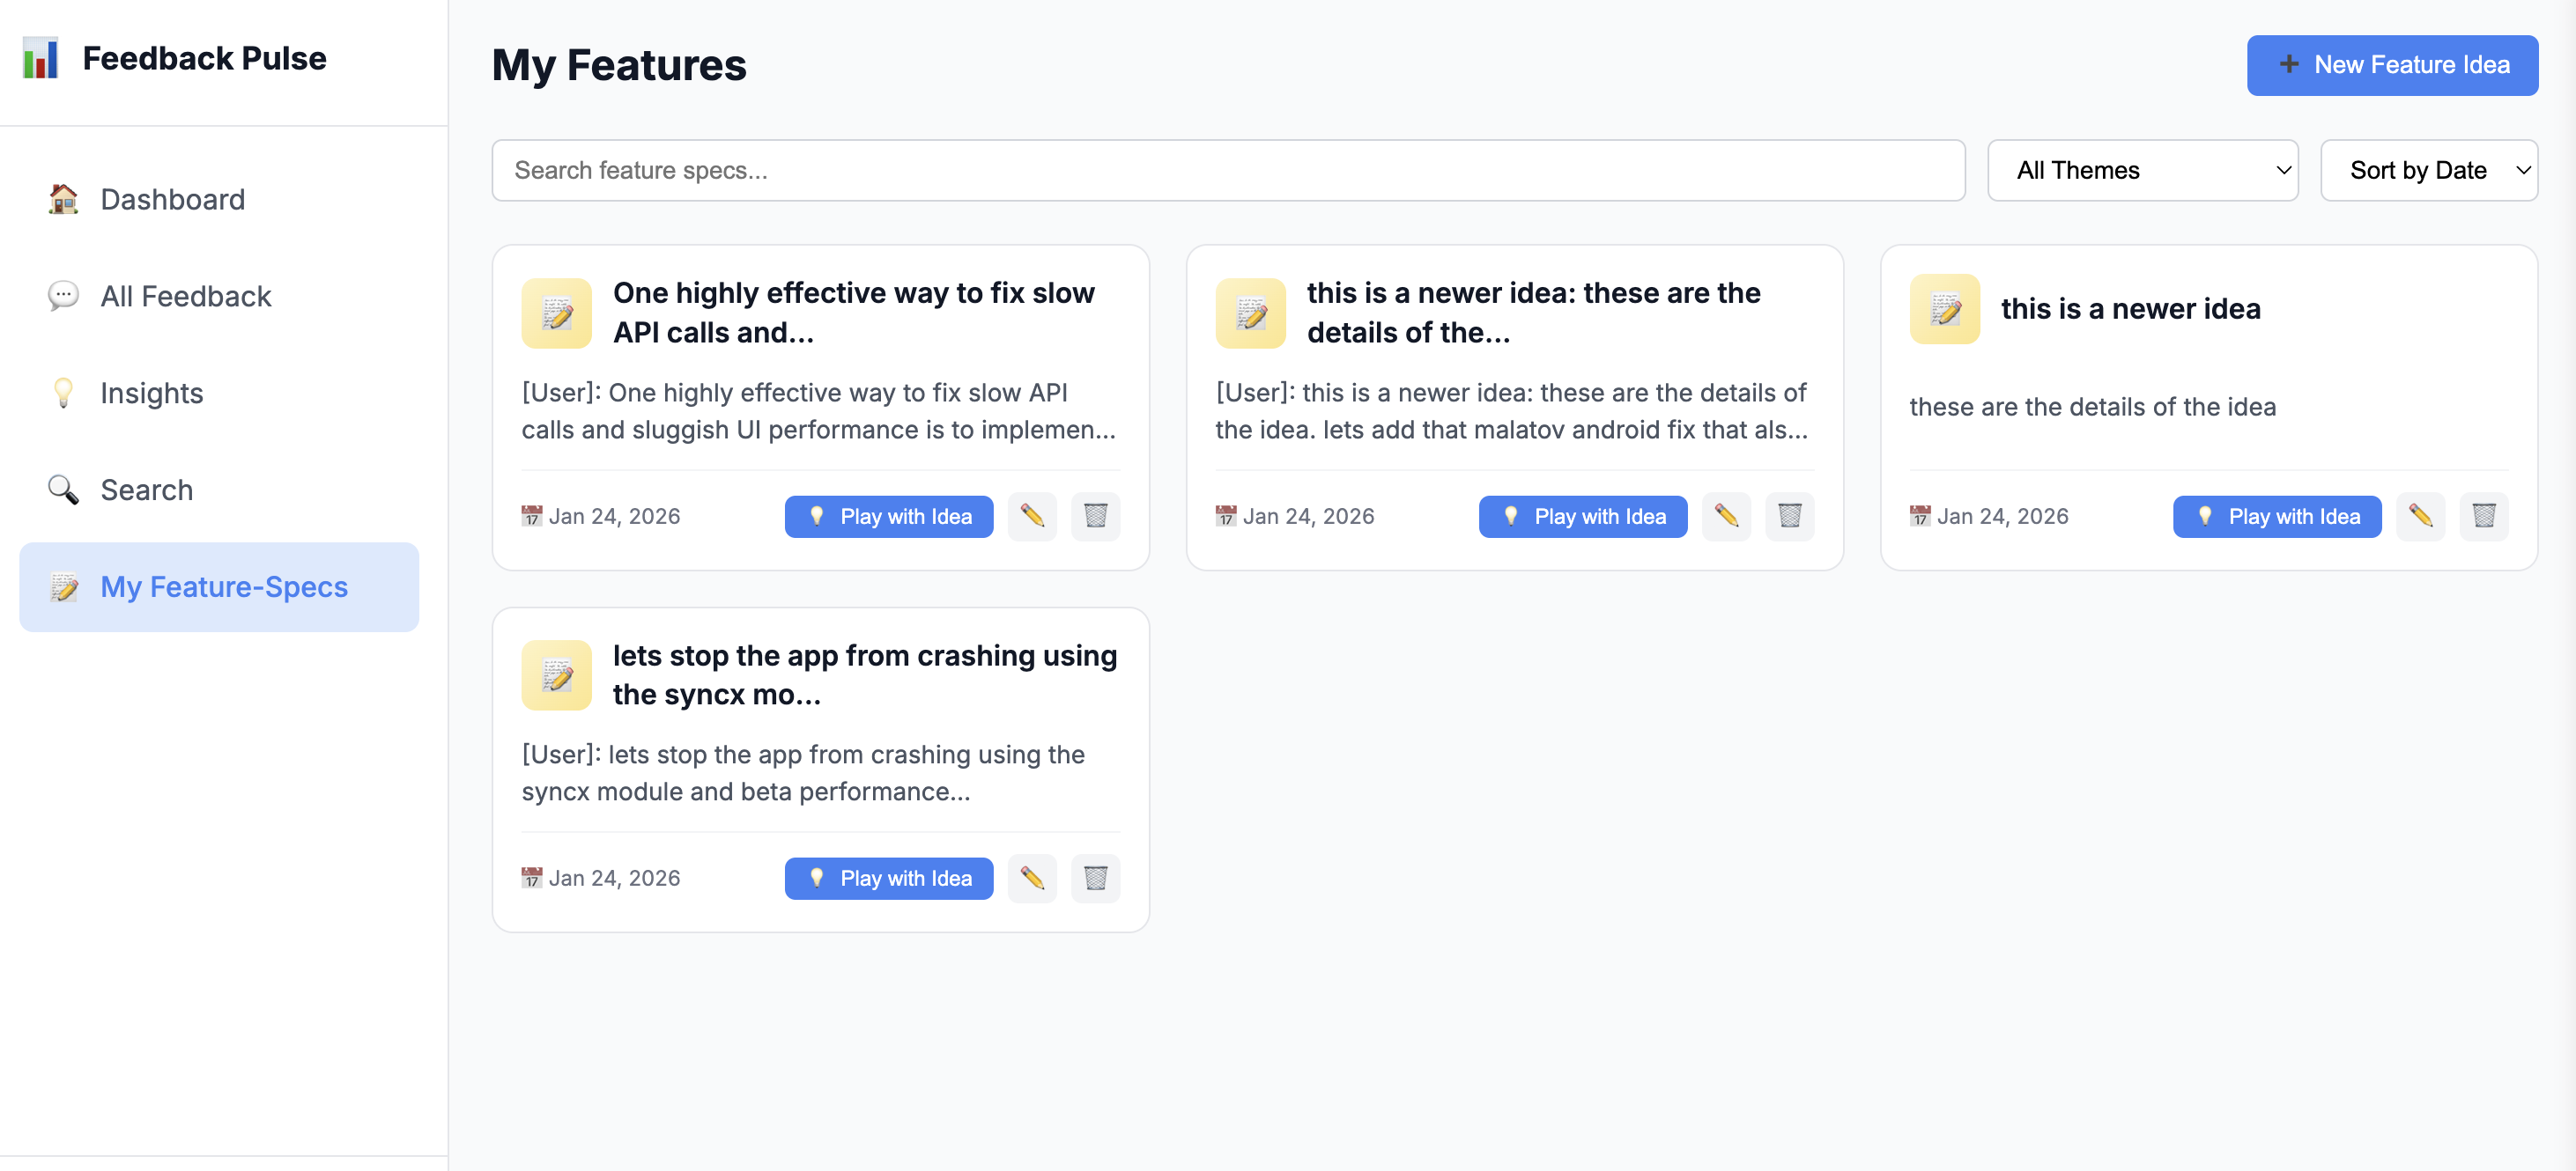The width and height of the screenshot is (2576, 1171).
Task: Click the magnifying glass Search icon
Action: pos(63,490)
